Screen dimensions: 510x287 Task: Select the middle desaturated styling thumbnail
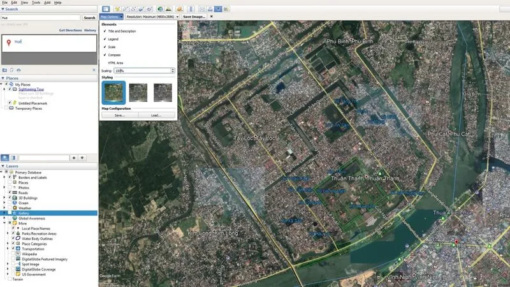138,92
